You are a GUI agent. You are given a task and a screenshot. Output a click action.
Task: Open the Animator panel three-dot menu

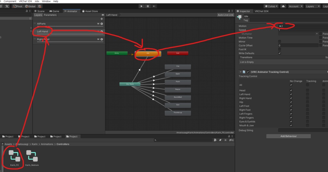(232, 11)
